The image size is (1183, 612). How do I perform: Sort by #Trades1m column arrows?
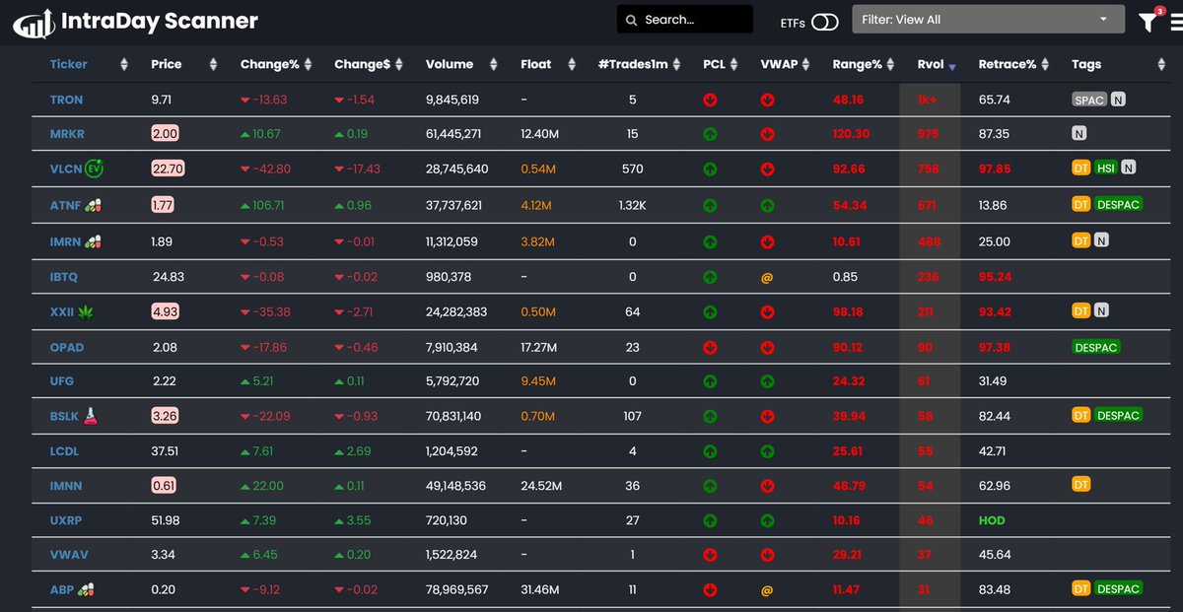(678, 64)
